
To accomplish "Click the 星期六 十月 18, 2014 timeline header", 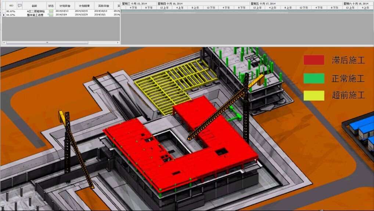I will pos(356,4).
